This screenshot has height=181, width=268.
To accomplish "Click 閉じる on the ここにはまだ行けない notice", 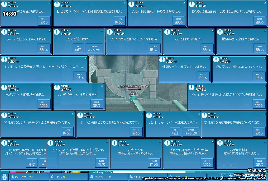I will tap(207, 48).
